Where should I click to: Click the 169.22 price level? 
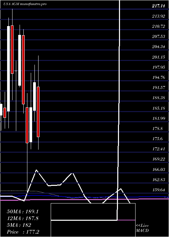(x=159, y=159)
